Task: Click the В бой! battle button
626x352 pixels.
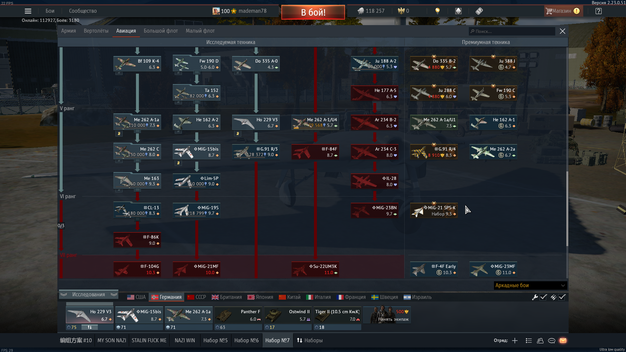Action: click(313, 12)
